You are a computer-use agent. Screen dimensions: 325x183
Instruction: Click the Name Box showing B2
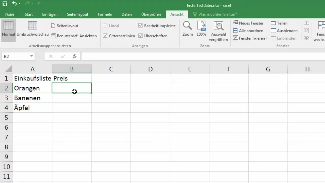coord(15,56)
